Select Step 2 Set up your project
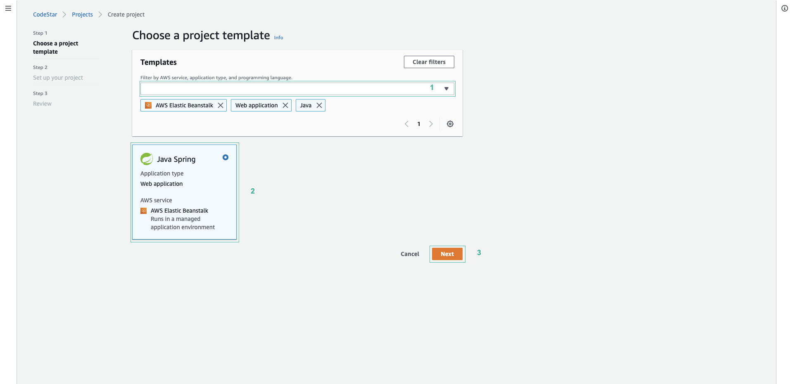The width and height of the screenshot is (793, 384). (58, 78)
